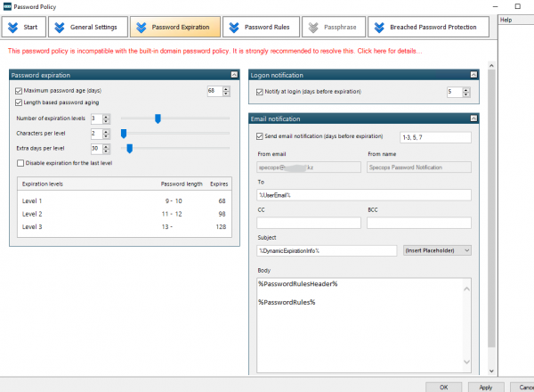Image resolution: width=534 pixels, height=392 pixels.
Task: Open the Insert Placeholder dropdown
Action: (437, 250)
